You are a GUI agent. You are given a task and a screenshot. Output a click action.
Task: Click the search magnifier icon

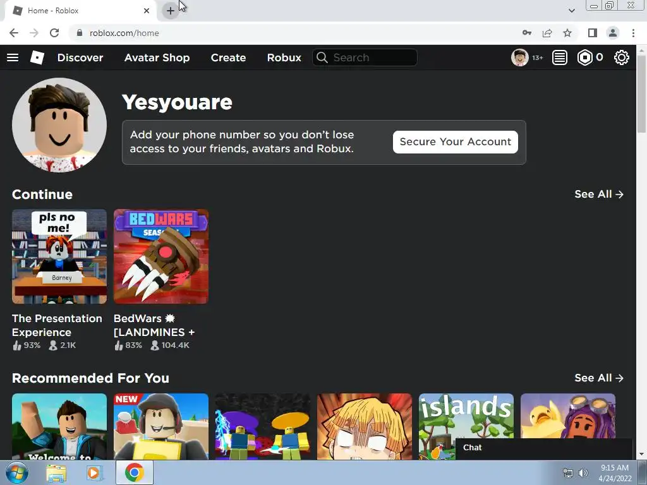(x=322, y=57)
